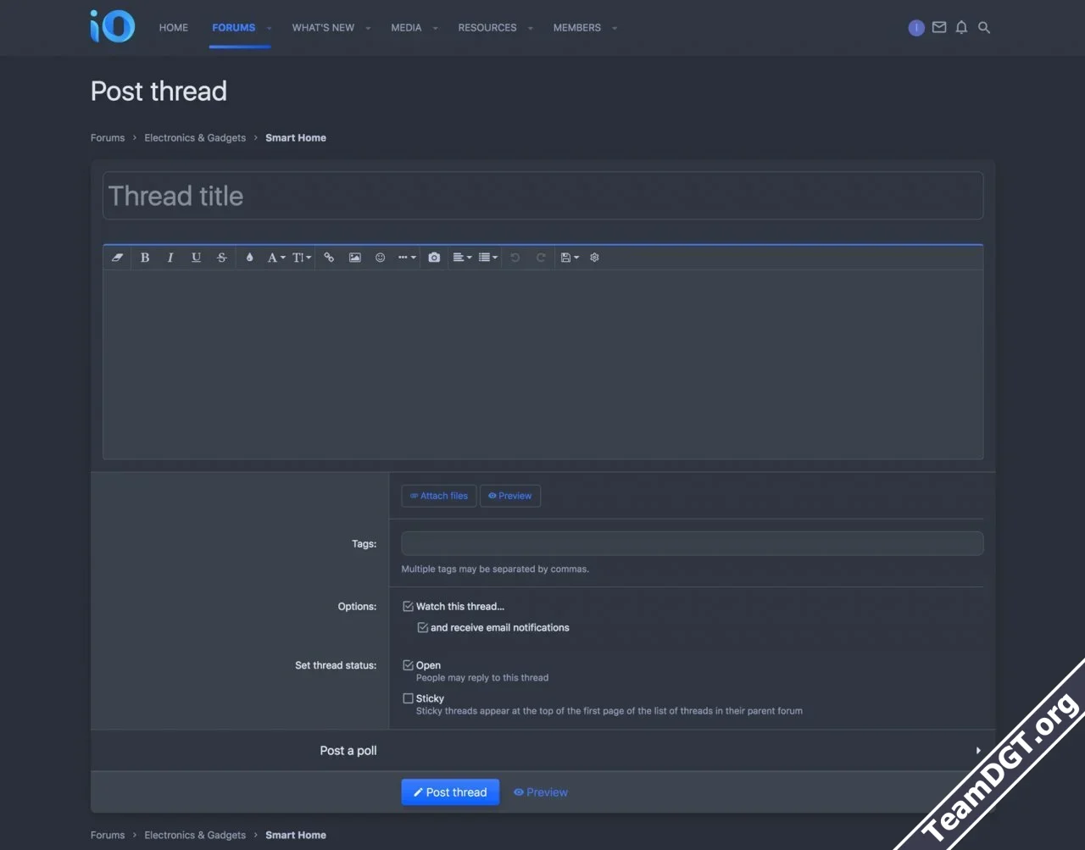1085x850 pixels.
Task: Uncheck Watch this thread option
Action: (409, 607)
